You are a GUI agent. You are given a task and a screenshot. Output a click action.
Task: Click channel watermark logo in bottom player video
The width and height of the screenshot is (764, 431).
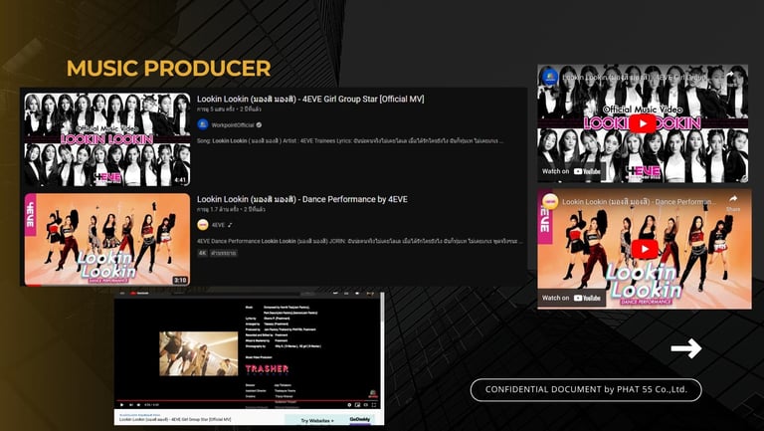tap(373, 394)
